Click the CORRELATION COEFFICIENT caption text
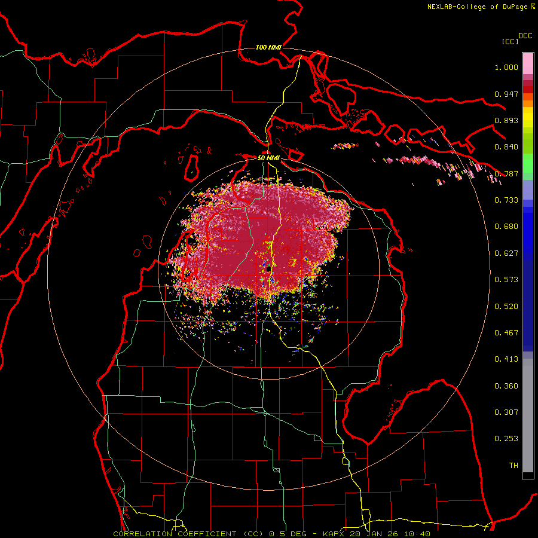Screen dimensions: 538x538 click(x=175, y=534)
